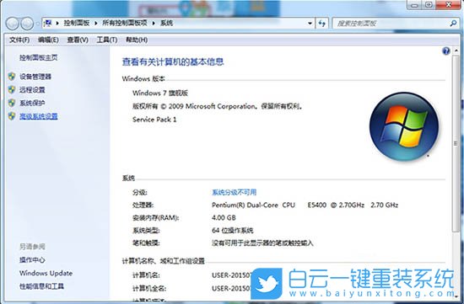Open 设备管理器 link
The height and width of the screenshot is (304, 464).
[35, 77]
